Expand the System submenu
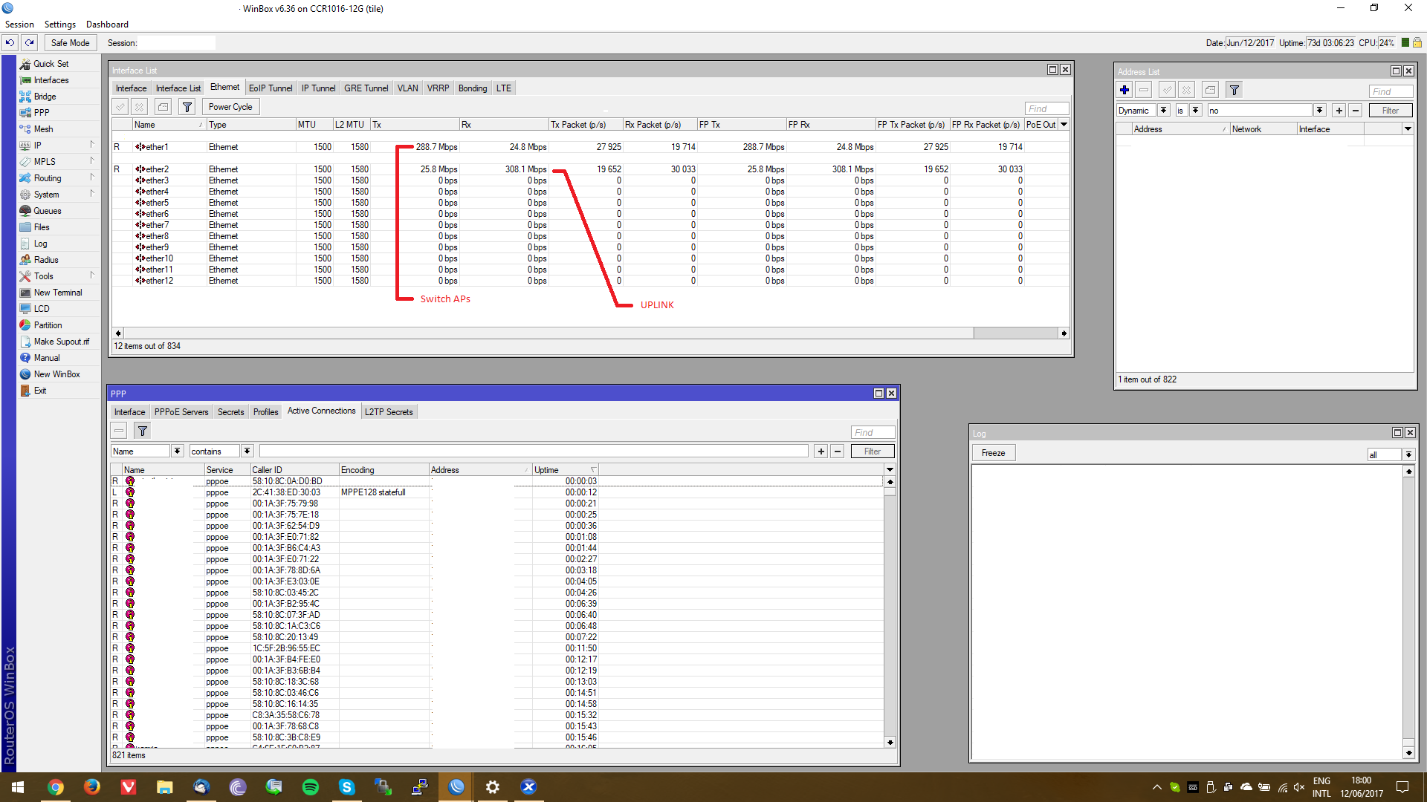1427x802 pixels. coord(58,195)
